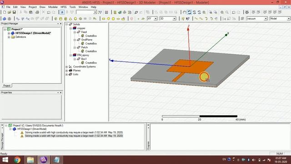This screenshot has height=164, width=291.
Task: Click the empty combo box in top toolbar
Action: 86,12
